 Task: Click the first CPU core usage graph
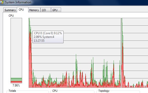75,53
